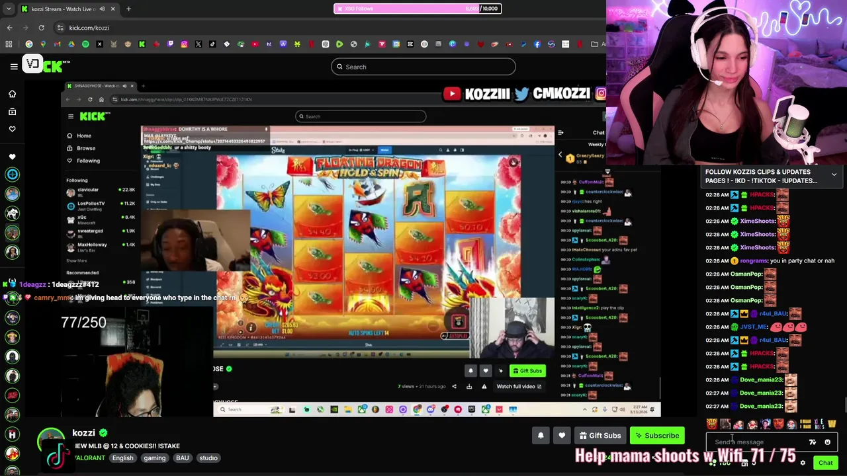Screen dimensions: 847x476
Task: Open the Gmail bookmark icon
Action: click(58, 44)
